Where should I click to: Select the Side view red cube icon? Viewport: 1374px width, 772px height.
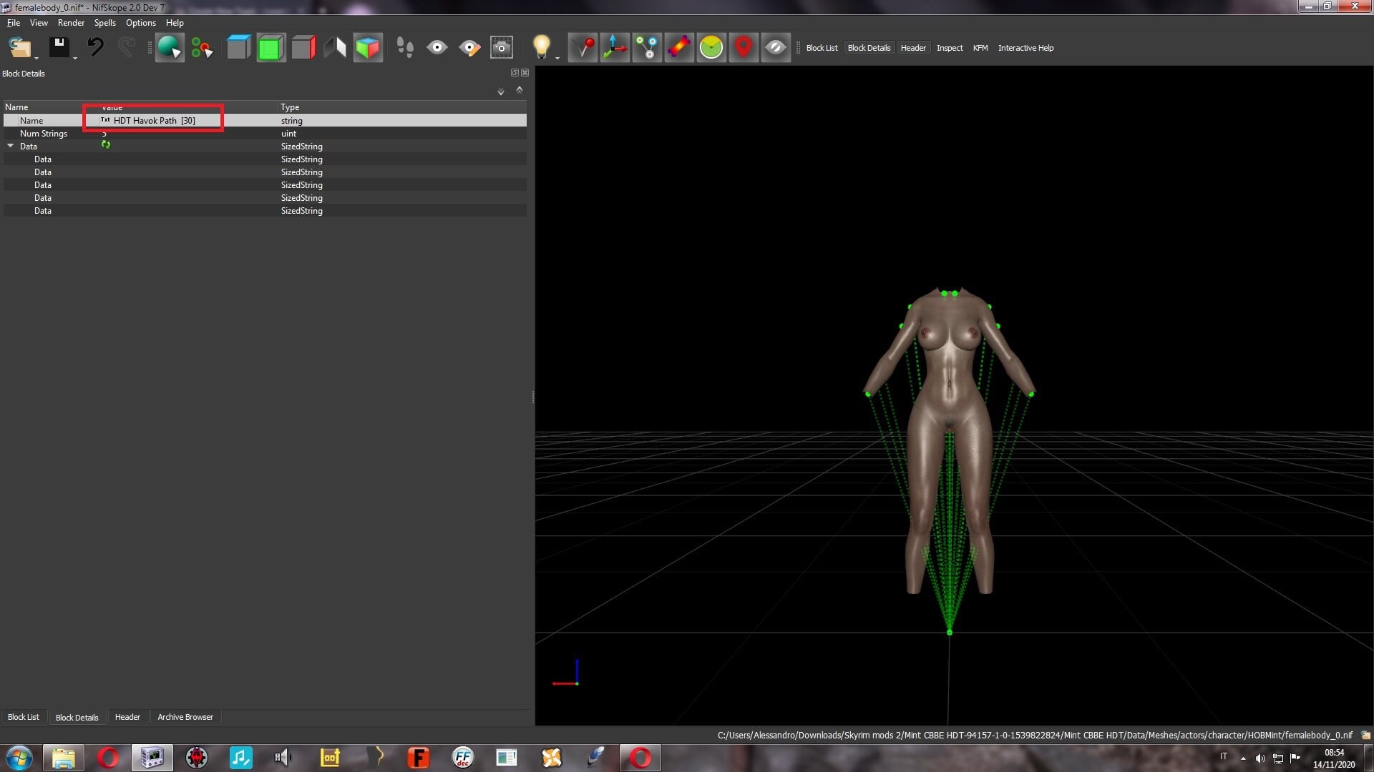303,48
